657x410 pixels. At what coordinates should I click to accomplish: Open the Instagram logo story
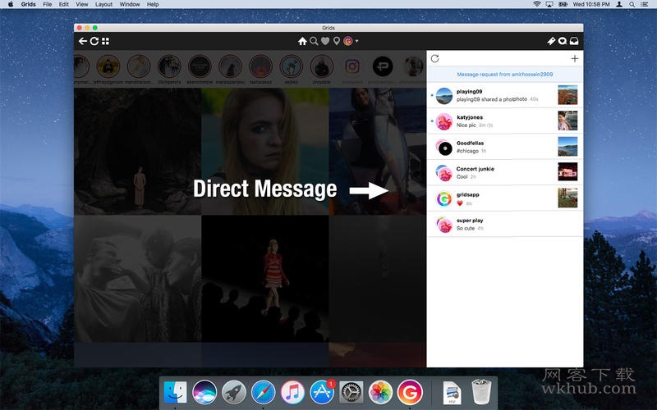pos(352,66)
